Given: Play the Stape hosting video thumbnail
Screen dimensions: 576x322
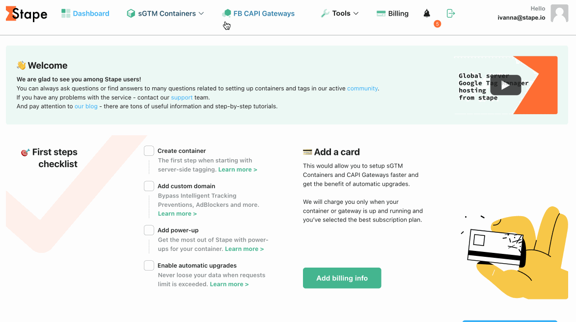Looking at the screenshot, I should (506, 85).
